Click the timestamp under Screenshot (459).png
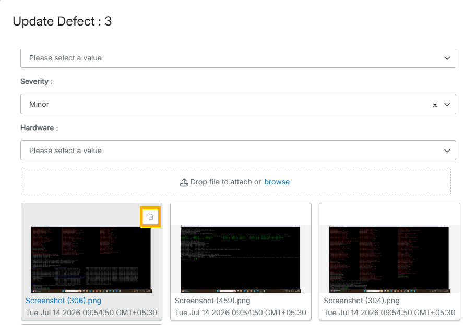The height and width of the screenshot is (325, 476). coord(241,312)
